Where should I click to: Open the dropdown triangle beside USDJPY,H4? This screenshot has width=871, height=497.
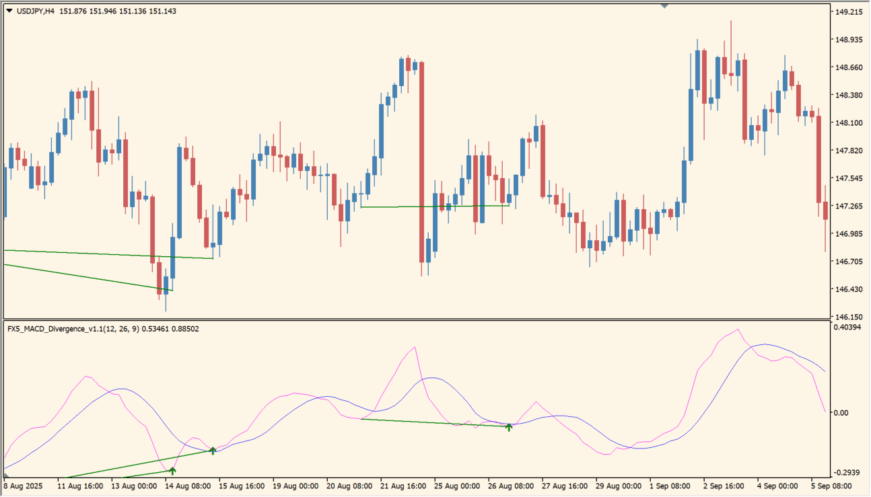coord(9,11)
